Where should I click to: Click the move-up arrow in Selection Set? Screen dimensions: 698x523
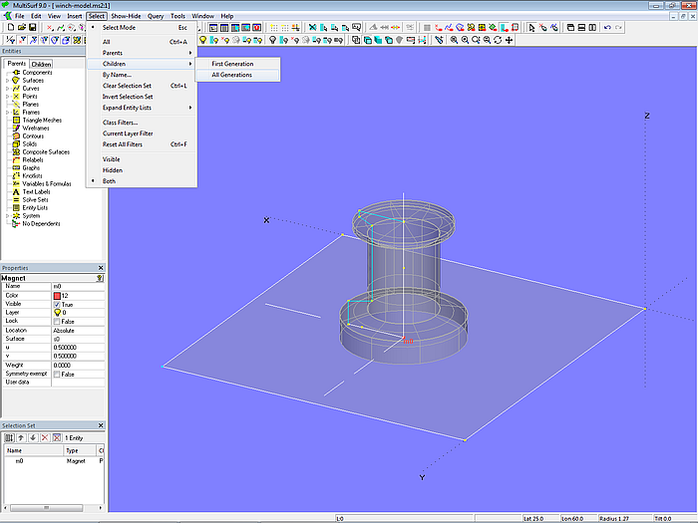point(21,437)
